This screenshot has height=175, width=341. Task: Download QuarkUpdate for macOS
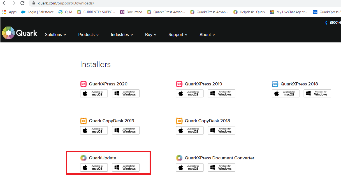pyautogui.click(x=94, y=167)
